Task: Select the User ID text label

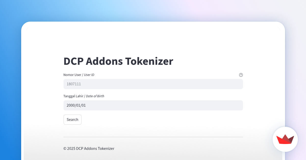Action: (x=89, y=75)
